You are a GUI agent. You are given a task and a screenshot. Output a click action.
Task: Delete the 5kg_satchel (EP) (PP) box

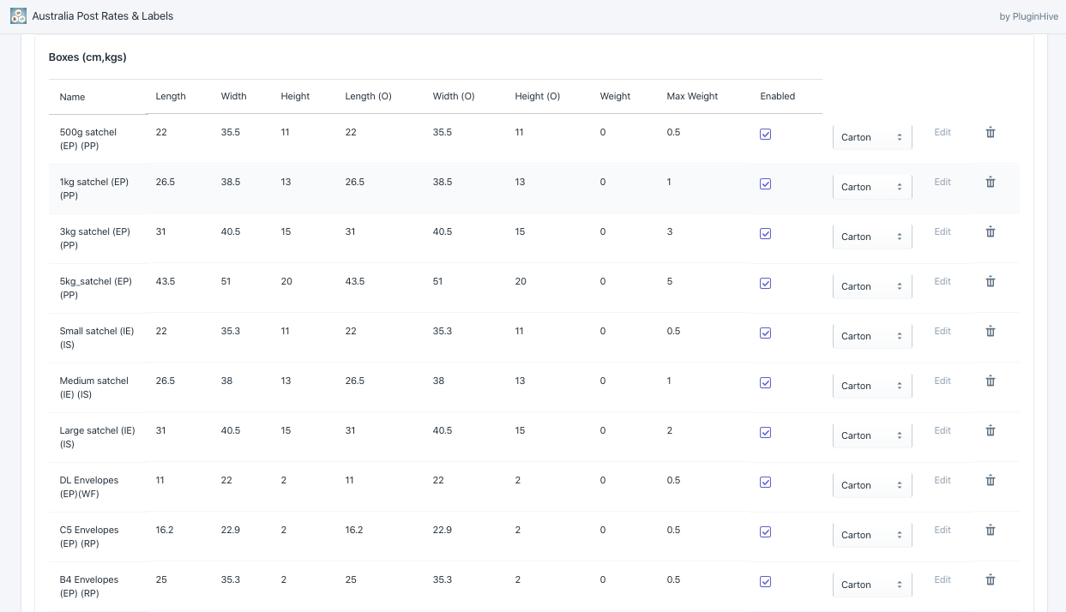(x=991, y=281)
